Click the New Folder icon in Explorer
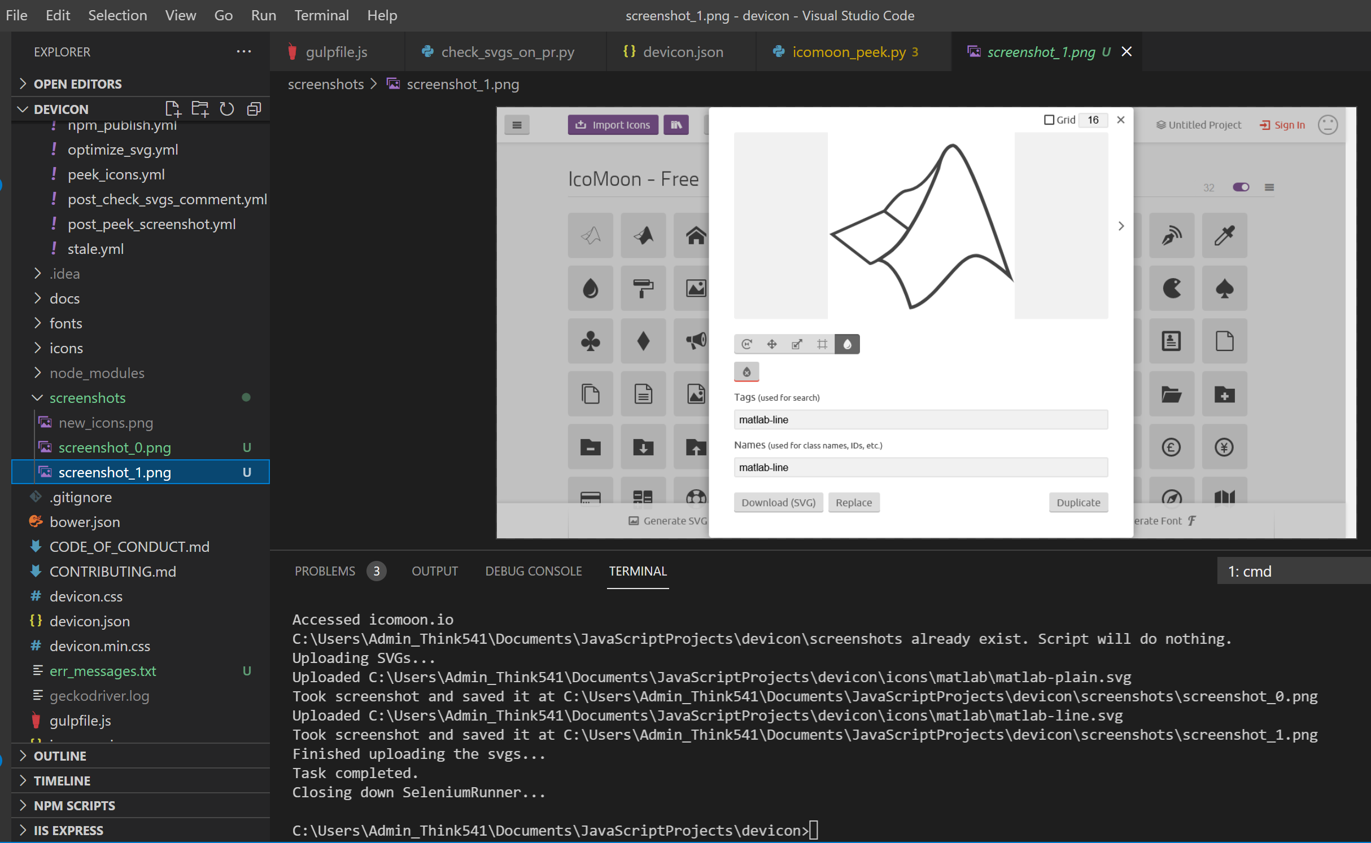1371x843 pixels. 200,109
